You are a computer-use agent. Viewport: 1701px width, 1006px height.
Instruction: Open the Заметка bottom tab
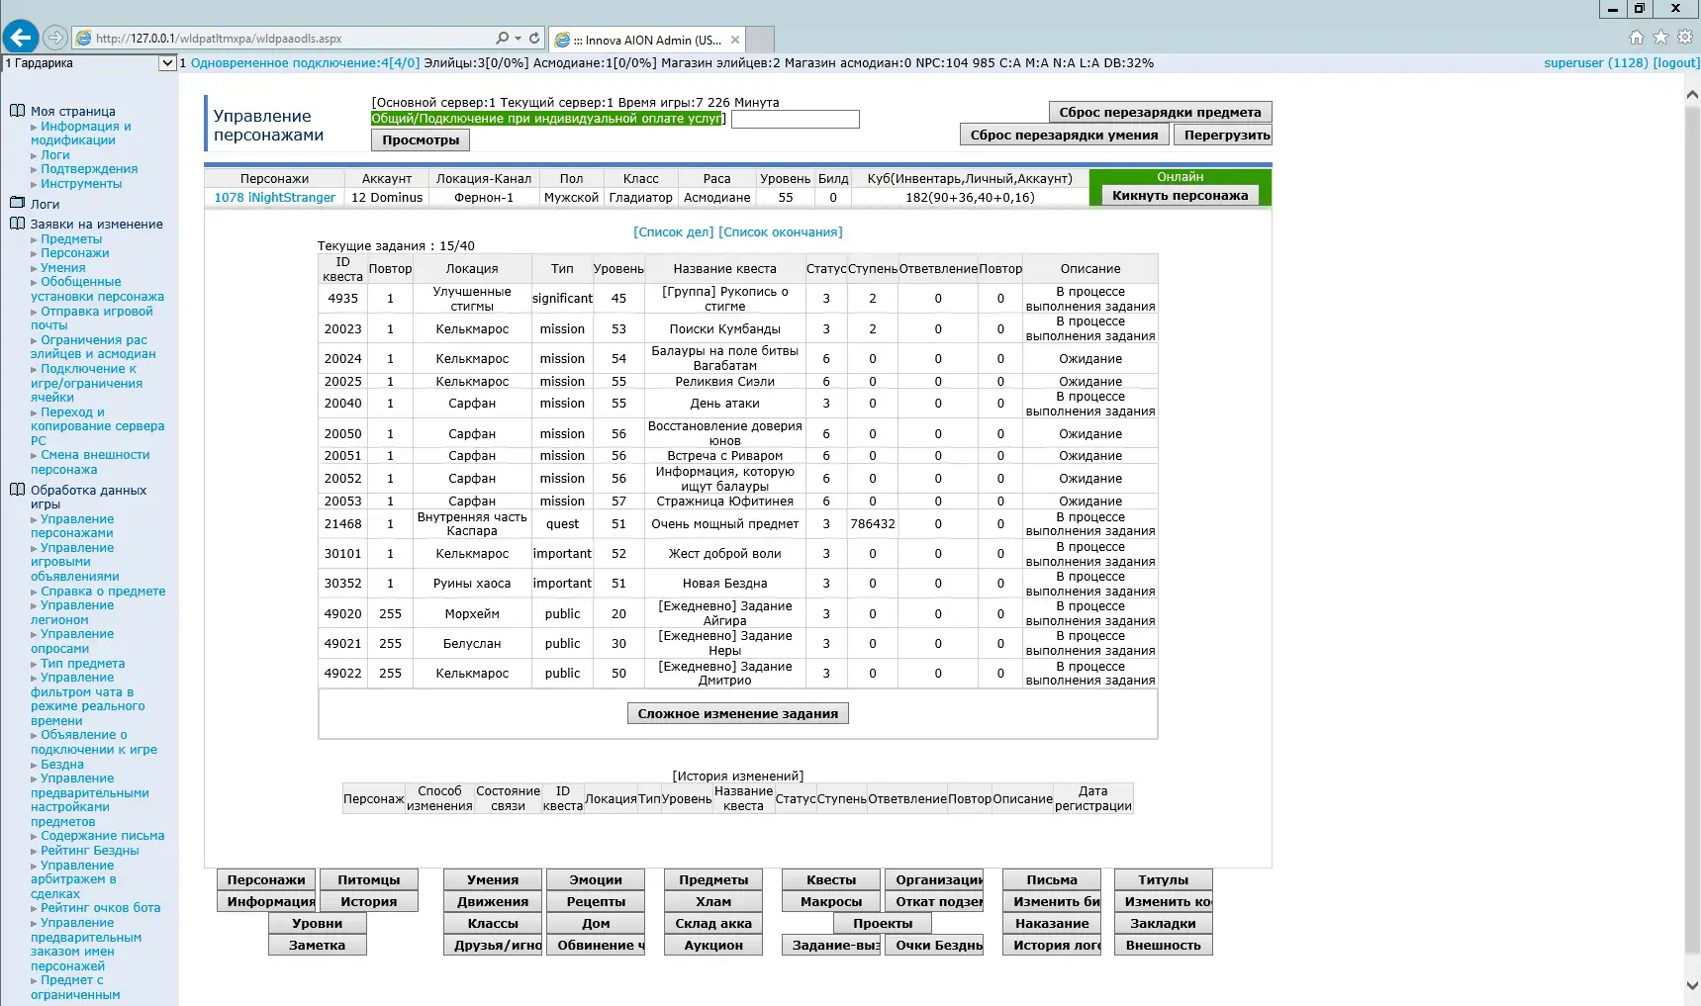click(x=318, y=945)
